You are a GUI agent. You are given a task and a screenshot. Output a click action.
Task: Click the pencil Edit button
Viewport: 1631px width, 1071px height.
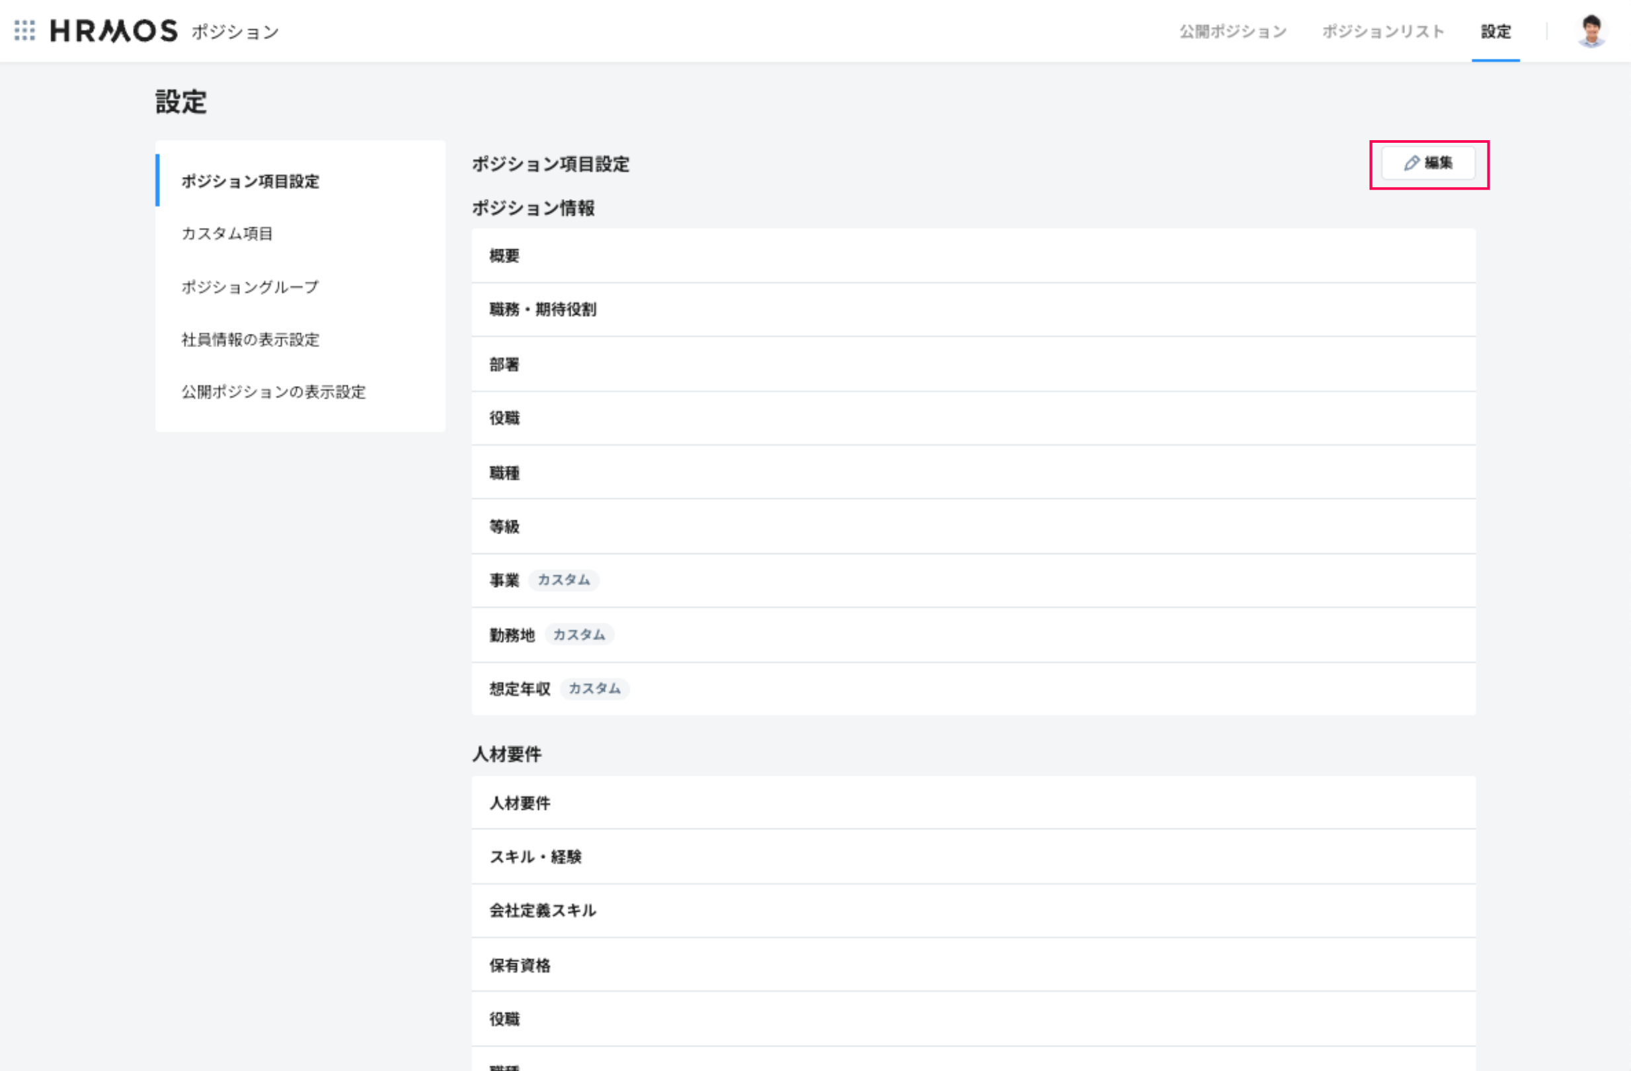pyautogui.click(x=1428, y=163)
